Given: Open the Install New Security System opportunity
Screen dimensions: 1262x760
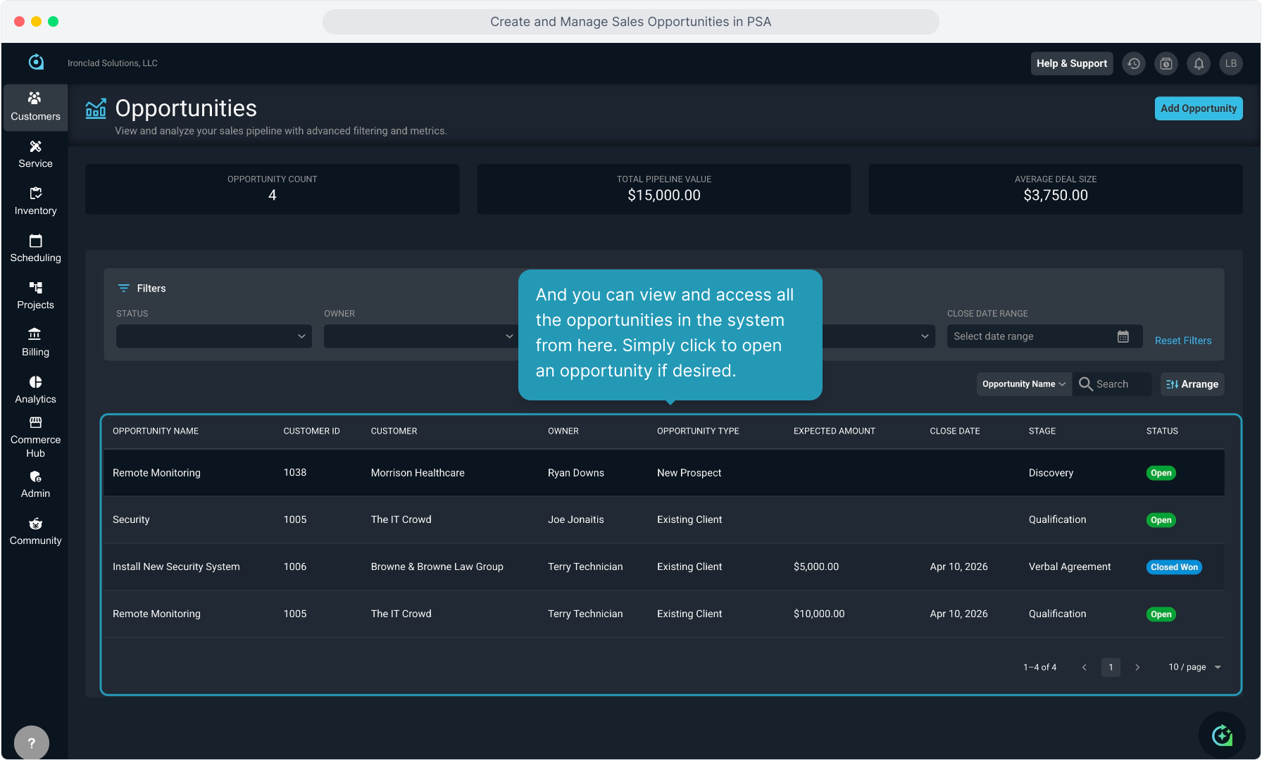Looking at the screenshot, I should click(x=176, y=566).
